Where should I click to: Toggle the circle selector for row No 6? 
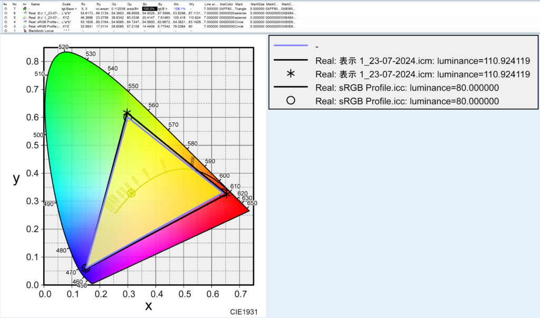pos(5,13)
